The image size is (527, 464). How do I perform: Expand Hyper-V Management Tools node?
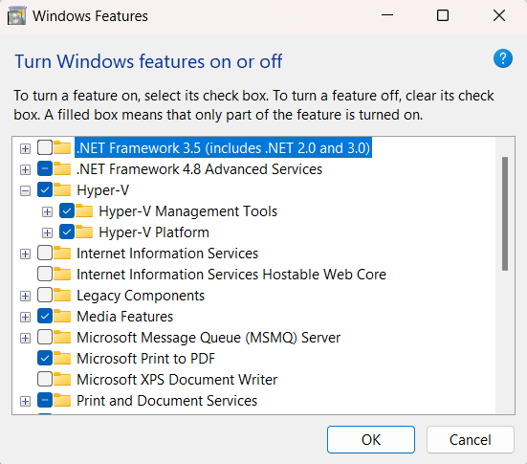tap(47, 211)
